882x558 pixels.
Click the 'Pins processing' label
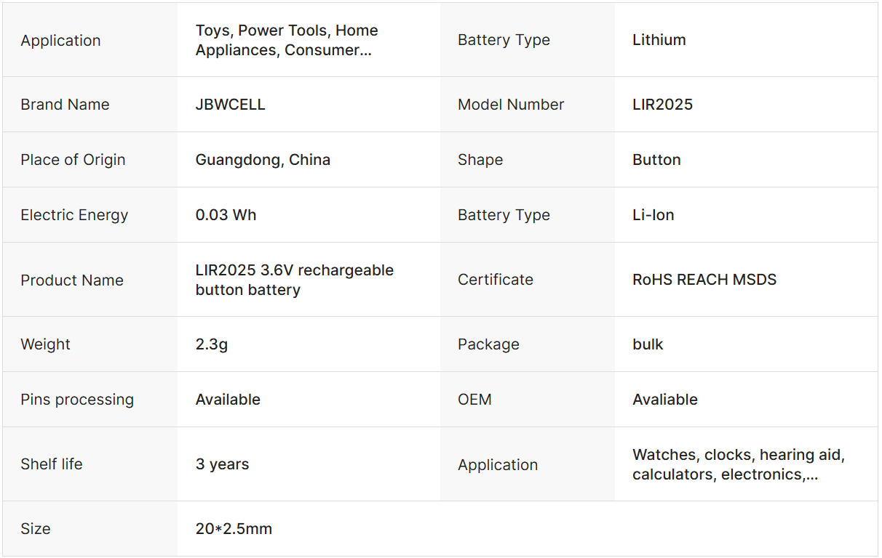[x=77, y=400]
